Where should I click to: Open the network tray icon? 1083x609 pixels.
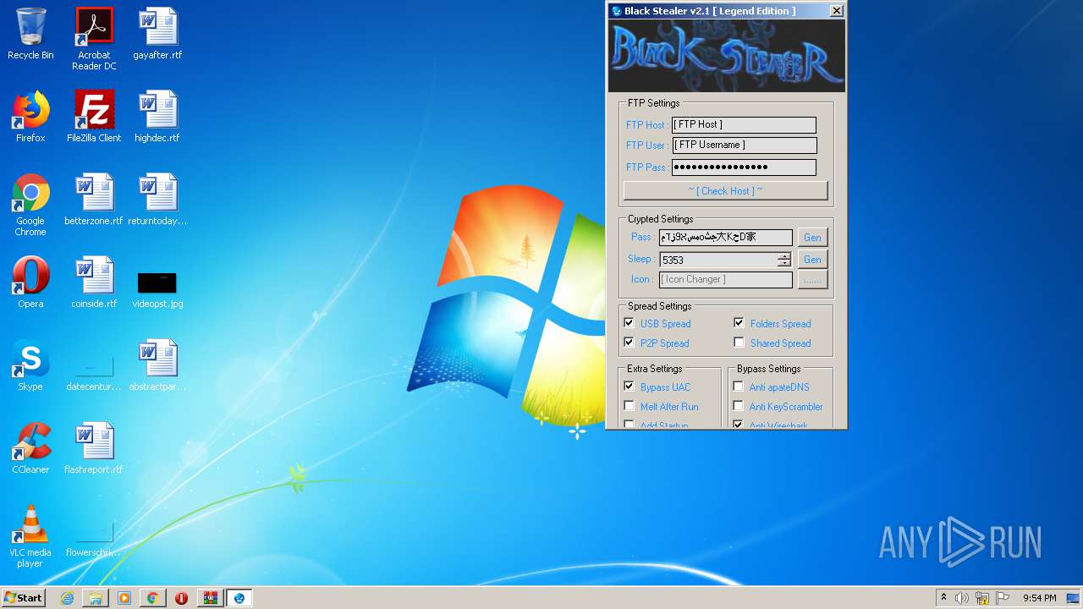[982, 598]
